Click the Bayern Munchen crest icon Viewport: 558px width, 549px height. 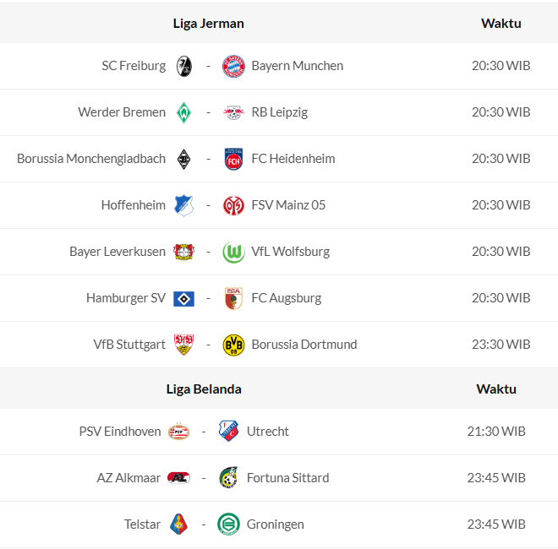coord(233,66)
